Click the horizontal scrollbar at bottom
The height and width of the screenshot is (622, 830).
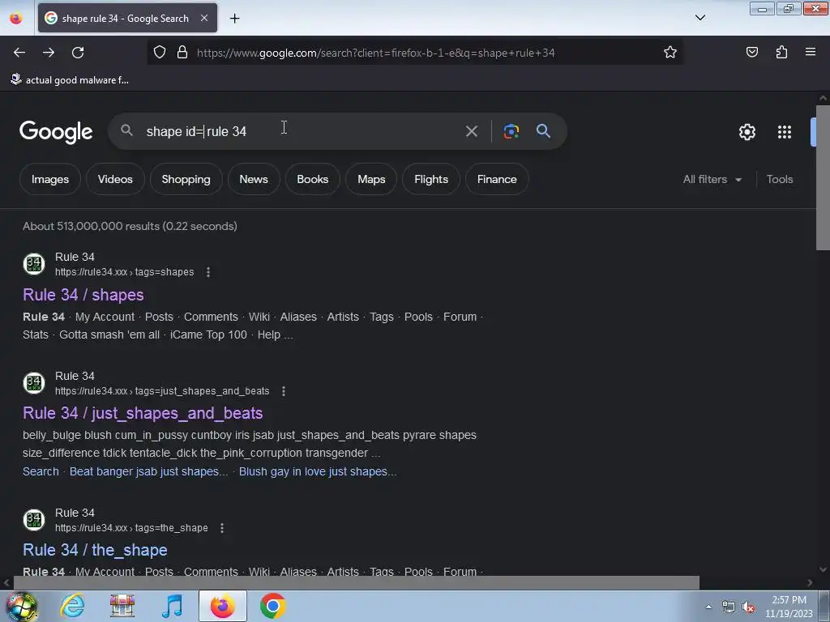click(x=356, y=582)
